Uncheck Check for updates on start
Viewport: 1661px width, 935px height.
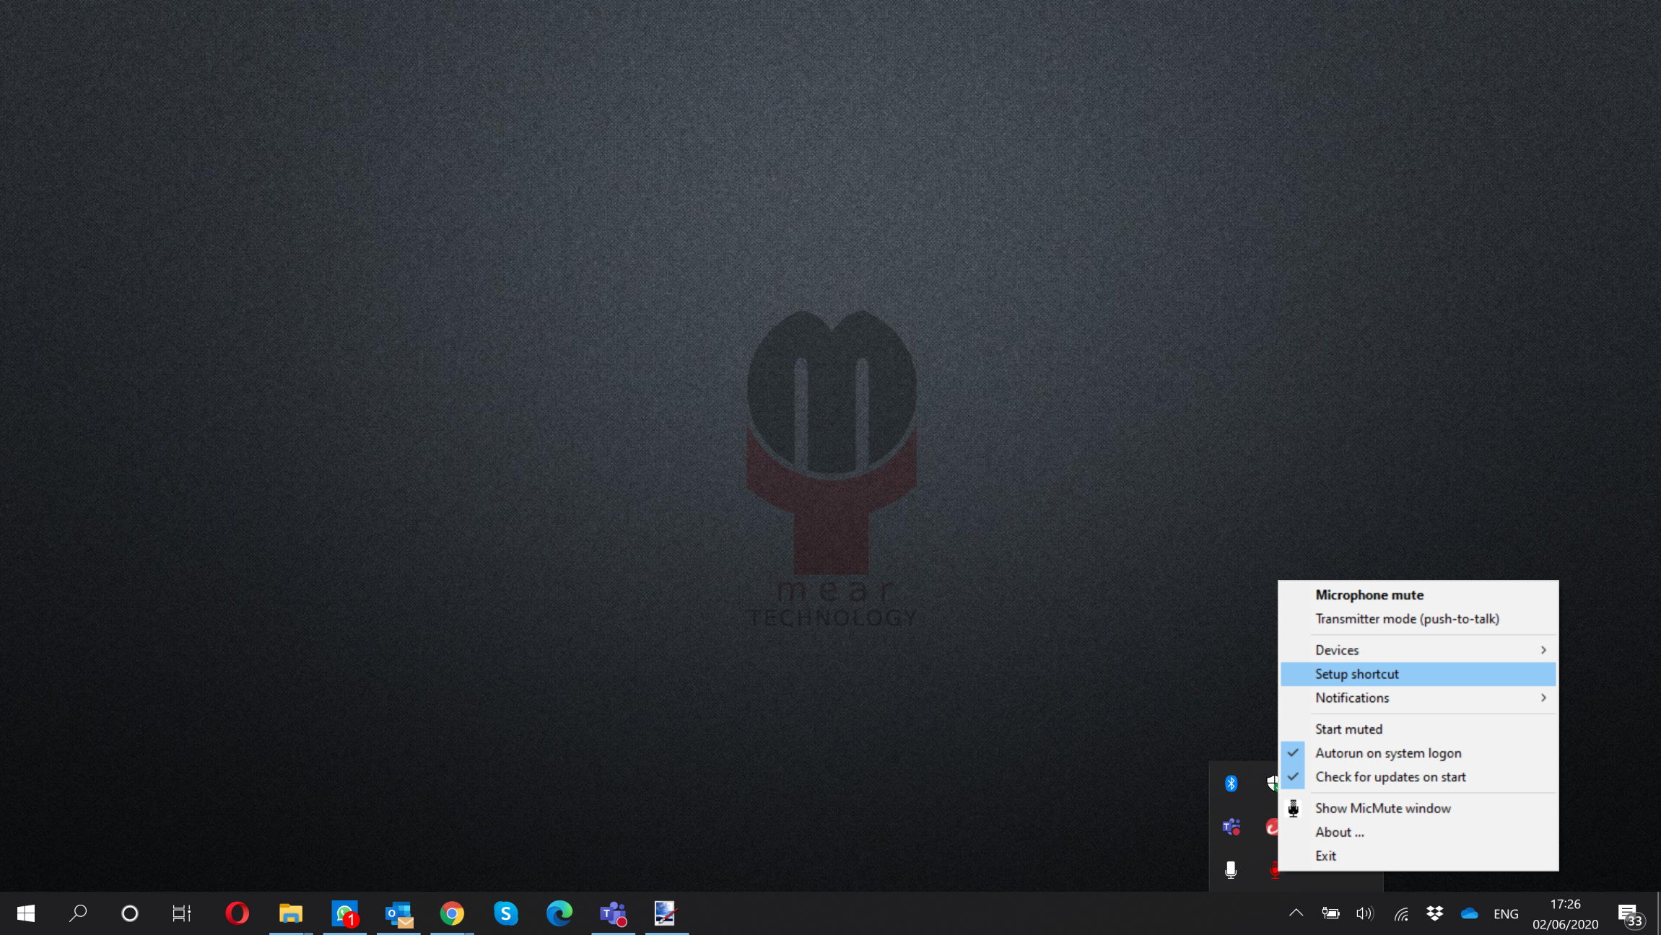tap(1418, 776)
